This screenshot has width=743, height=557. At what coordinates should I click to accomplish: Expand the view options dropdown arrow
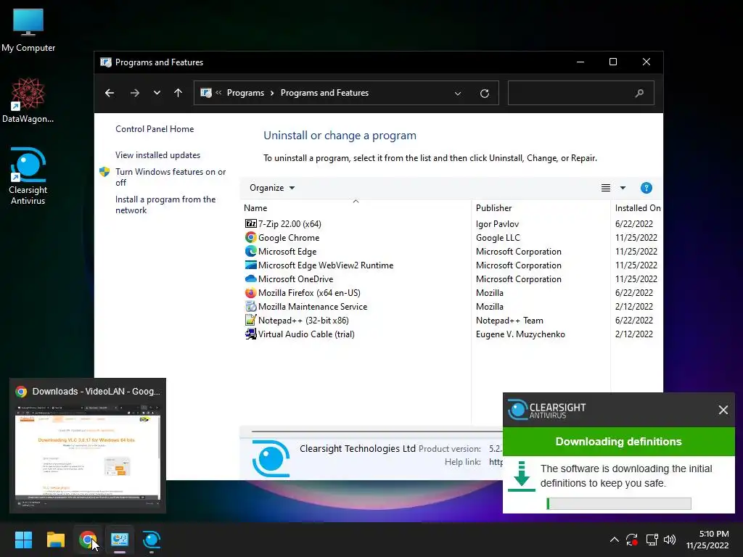[x=623, y=188]
